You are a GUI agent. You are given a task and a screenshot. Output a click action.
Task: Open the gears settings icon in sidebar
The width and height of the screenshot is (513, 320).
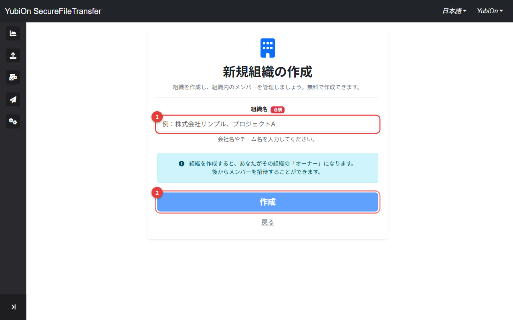point(13,121)
